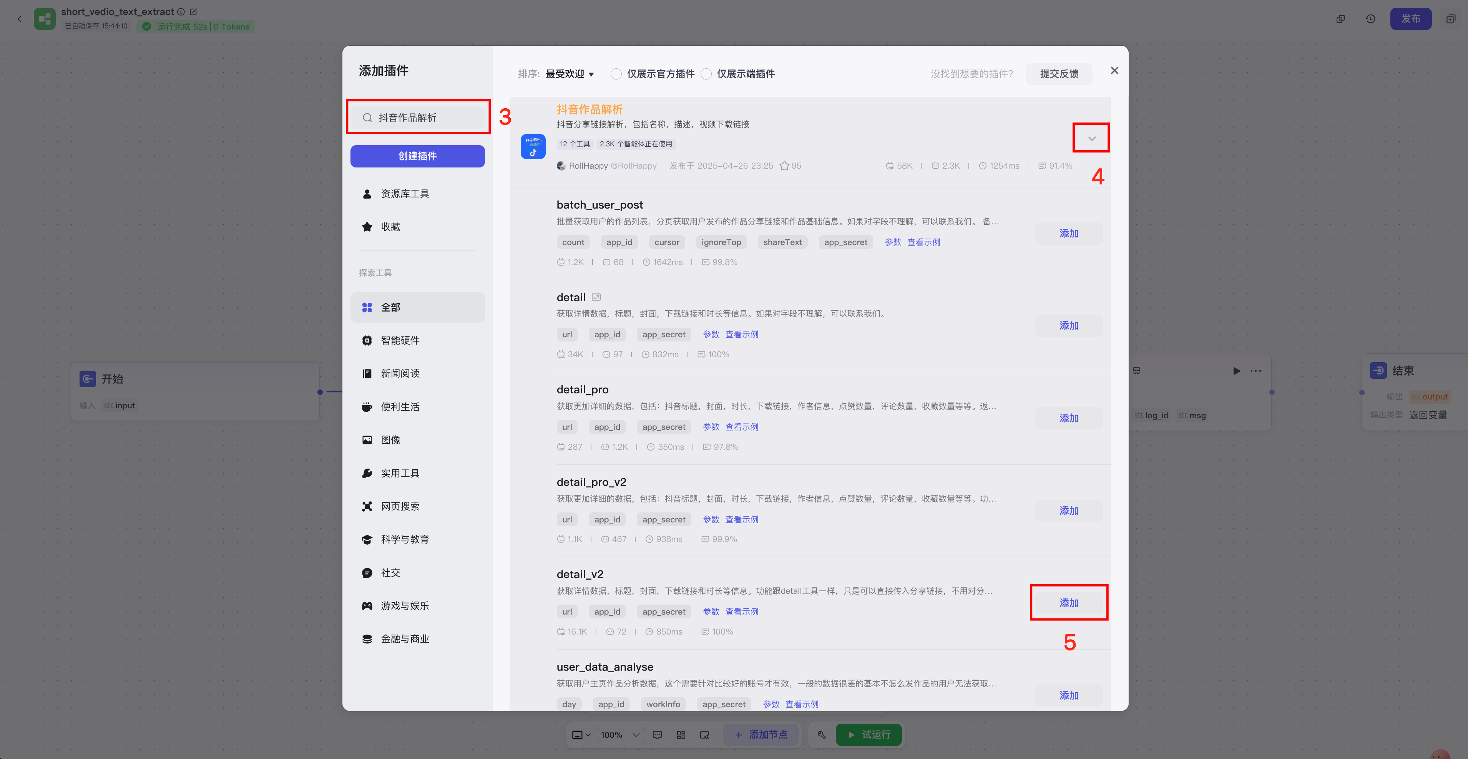Run the node with the play icon
Image resolution: width=1468 pixels, height=759 pixels.
click(x=1236, y=371)
